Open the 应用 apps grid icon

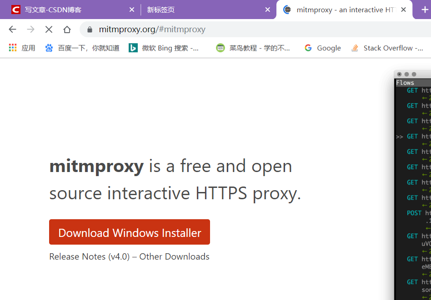(x=12, y=48)
